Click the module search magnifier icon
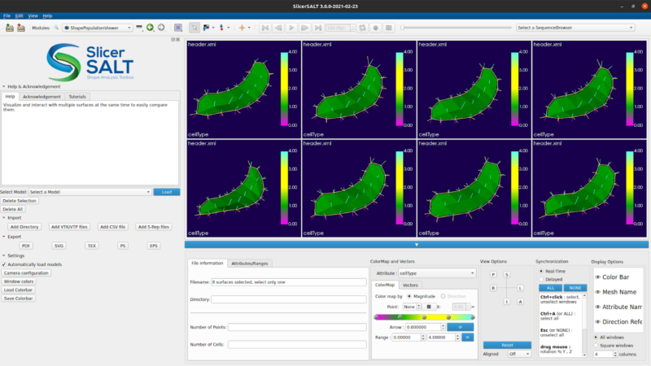This screenshot has width=651, height=366. [57, 28]
